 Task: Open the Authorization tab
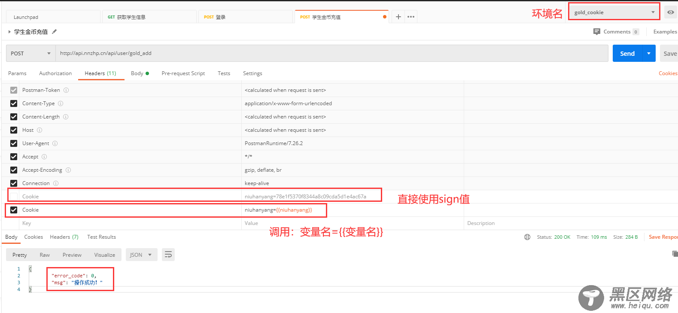pyautogui.click(x=55, y=73)
